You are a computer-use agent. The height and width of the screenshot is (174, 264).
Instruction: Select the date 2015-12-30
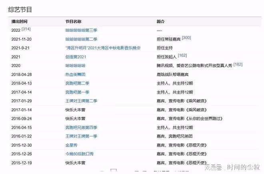[x=22, y=145]
